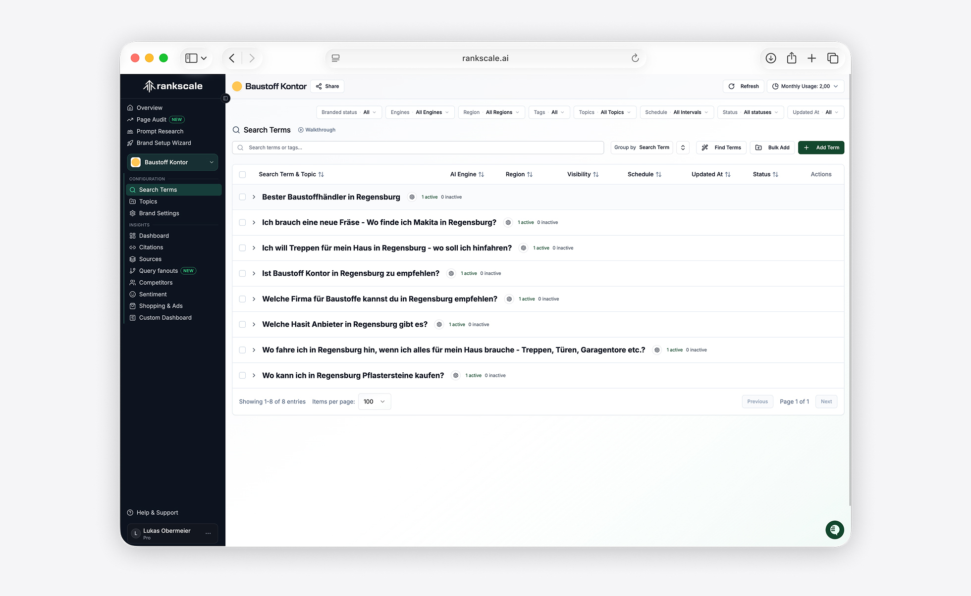Click the orange Baustoff Kontor brand color dot in header
Image resolution: width=971 pixels, height=596 pixels.
237,86
